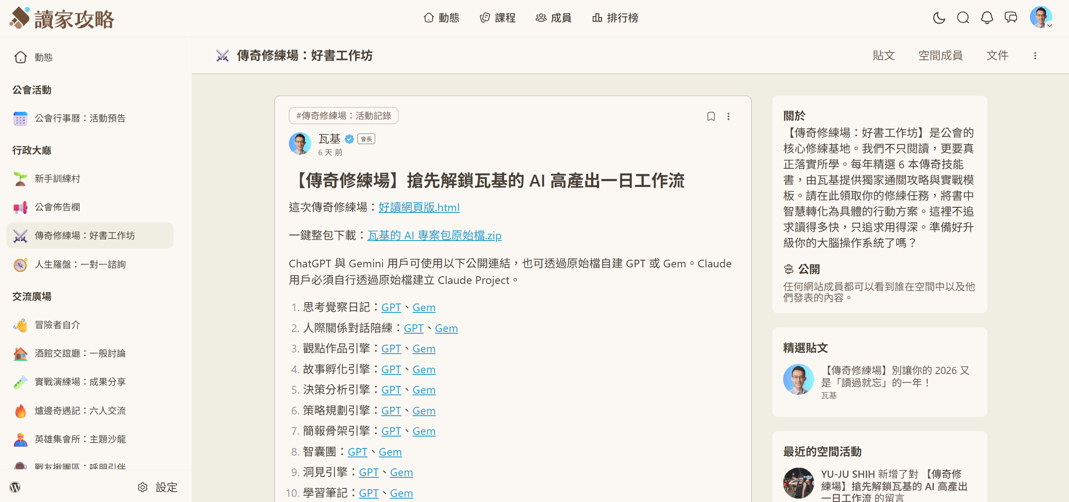Click YU-JU SHIH's avatar in recent activity
The image size is (1069, 502).
(798, 483)
